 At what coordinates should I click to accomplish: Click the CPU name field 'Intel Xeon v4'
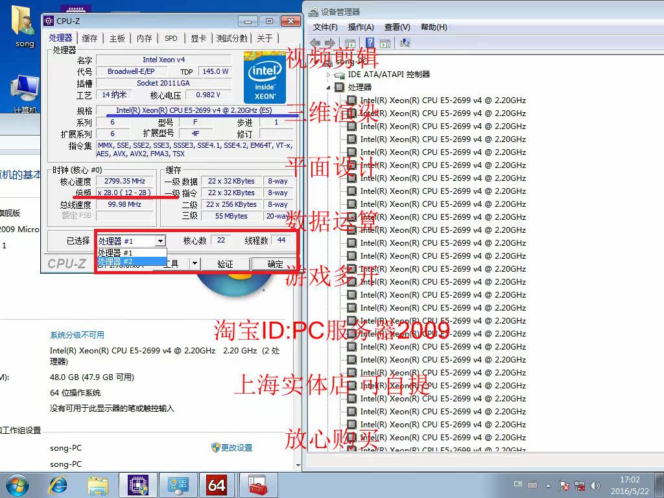pyautogui.click(x=163, y=60)
